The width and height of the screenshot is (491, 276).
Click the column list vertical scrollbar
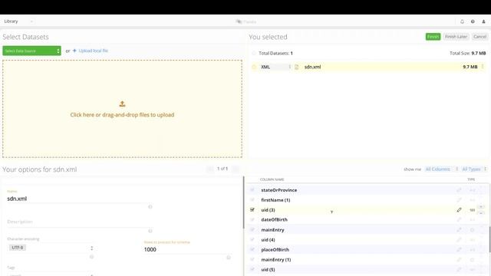click(489, 239)
